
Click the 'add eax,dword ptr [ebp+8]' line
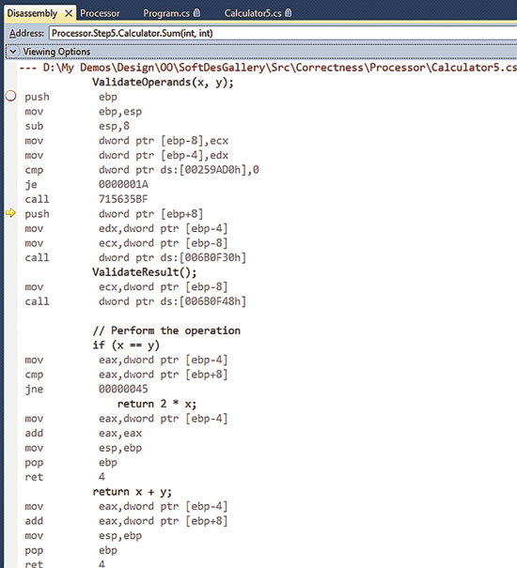[x=126, y=520]
